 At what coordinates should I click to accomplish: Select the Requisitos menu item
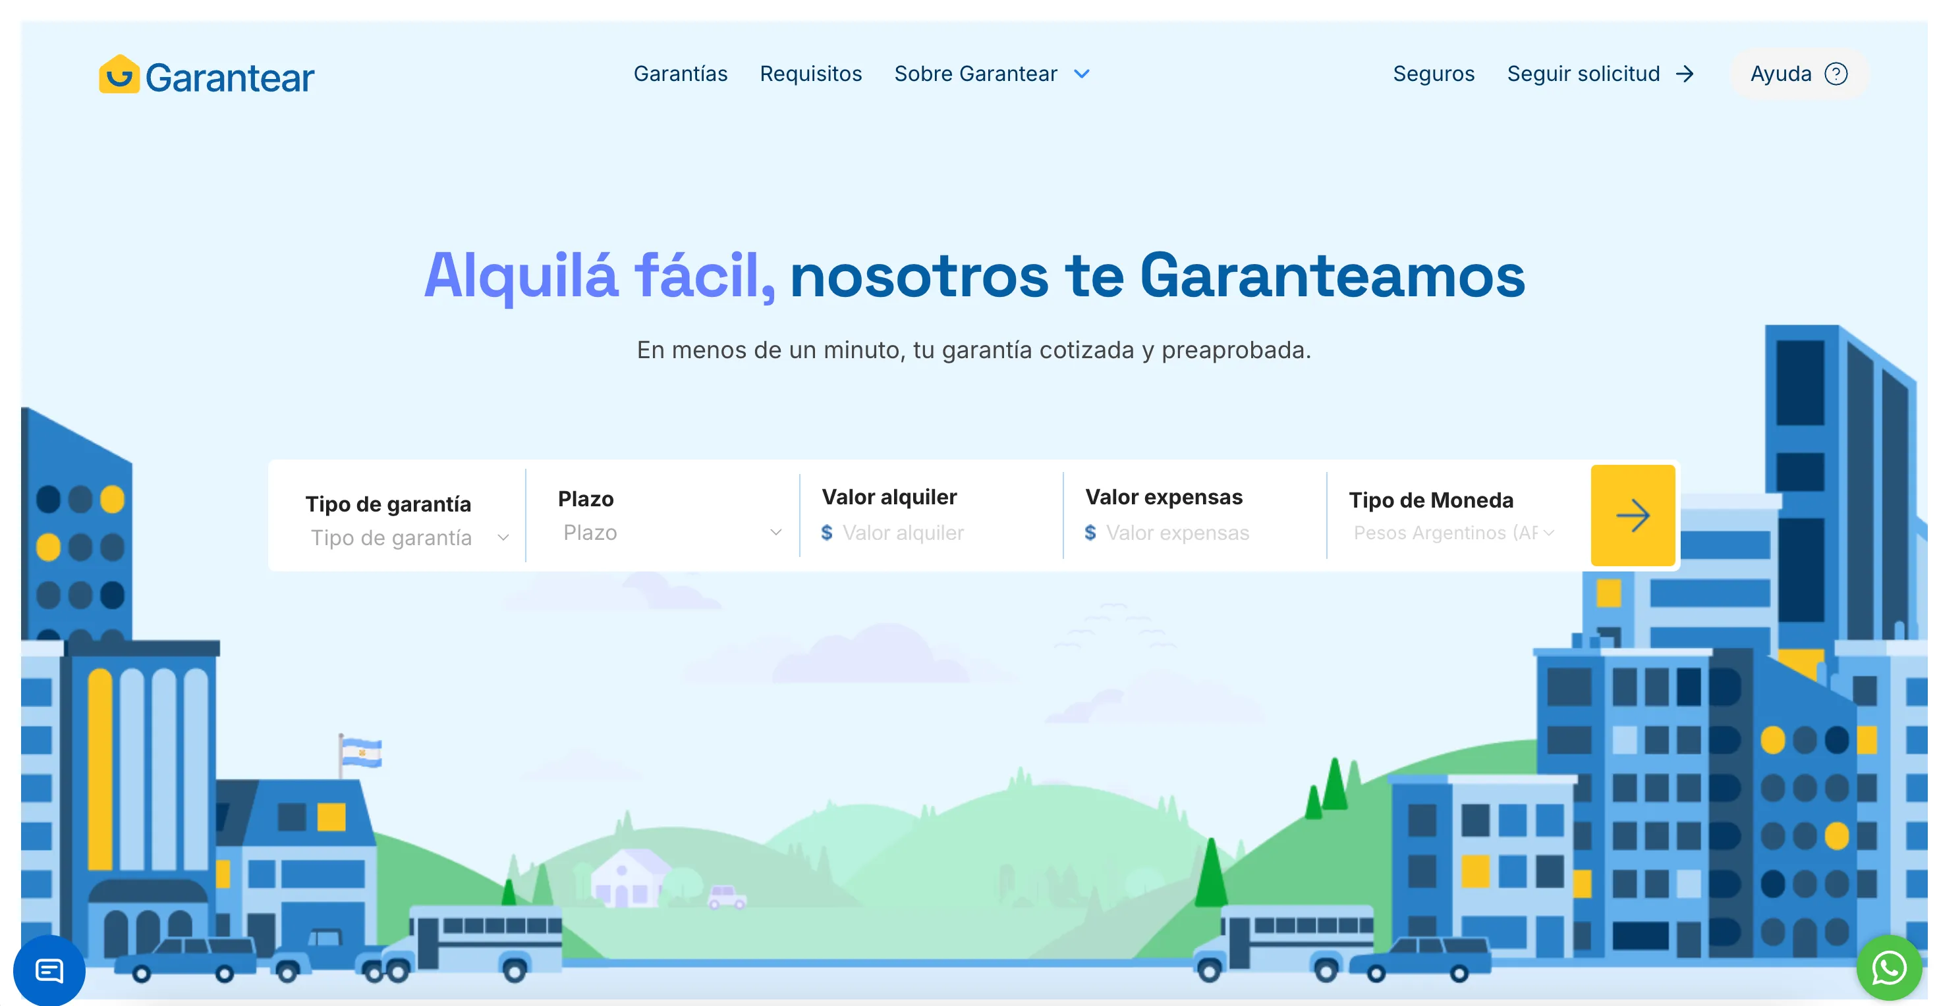click(x=810, y=74)
